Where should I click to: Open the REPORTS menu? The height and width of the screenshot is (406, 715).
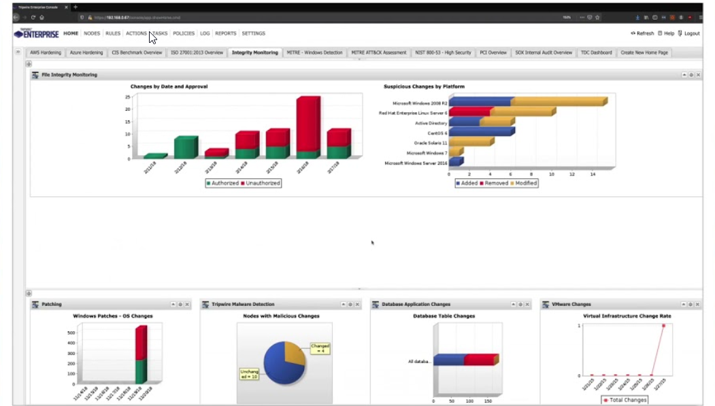(226, 33)
